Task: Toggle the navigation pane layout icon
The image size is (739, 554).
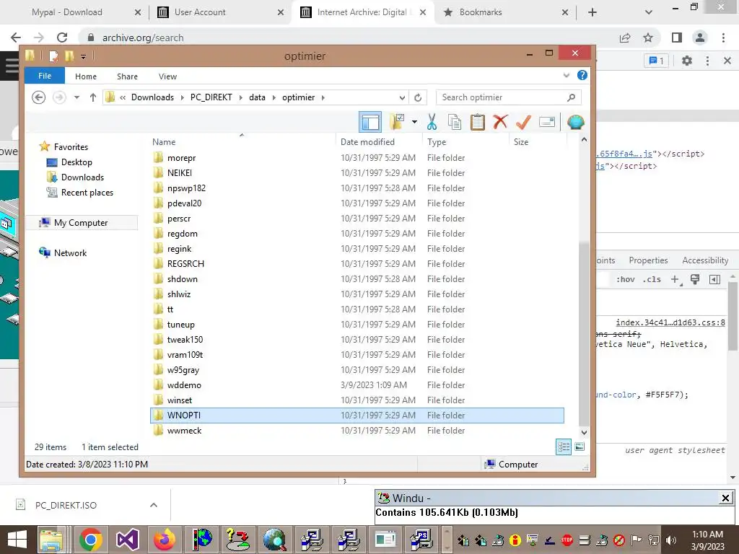Action: [x=370, y=123]
